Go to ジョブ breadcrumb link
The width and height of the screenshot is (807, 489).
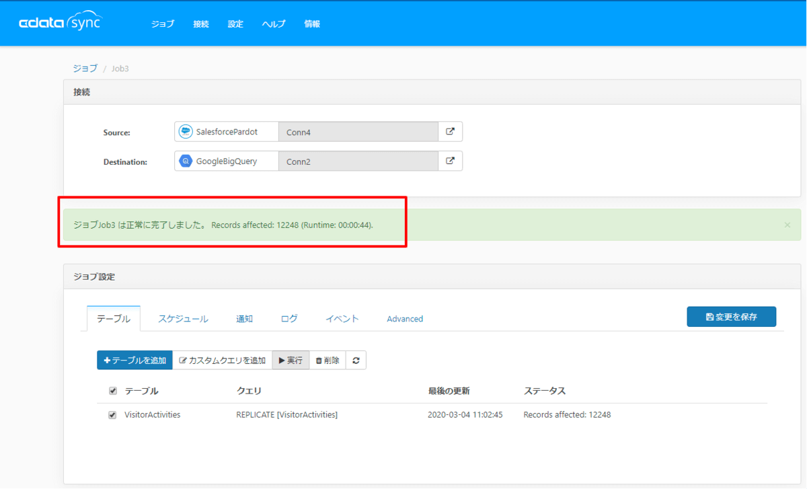pyautogui.click(x=85, y=69)
